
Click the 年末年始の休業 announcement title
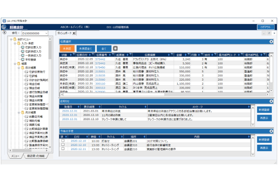(111, 111)
